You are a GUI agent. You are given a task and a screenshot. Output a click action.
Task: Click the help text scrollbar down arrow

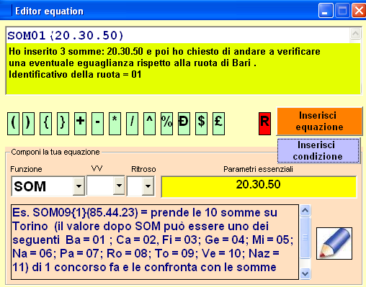(305, 273)
